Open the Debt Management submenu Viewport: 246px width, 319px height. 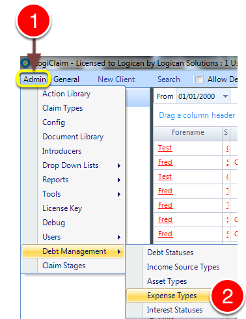pyautogui.click(x=73, y=251)
